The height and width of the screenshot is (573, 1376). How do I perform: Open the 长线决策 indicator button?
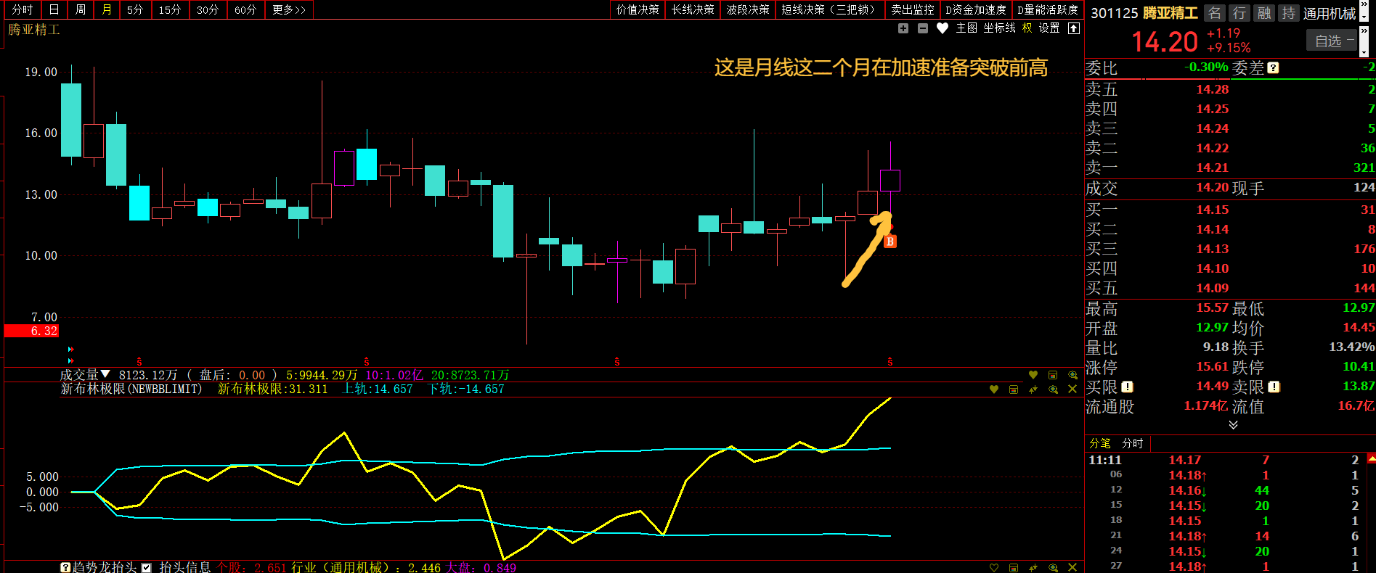coord(693,10)
